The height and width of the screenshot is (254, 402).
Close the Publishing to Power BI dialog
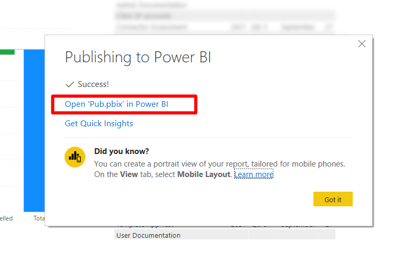[362, 44]
